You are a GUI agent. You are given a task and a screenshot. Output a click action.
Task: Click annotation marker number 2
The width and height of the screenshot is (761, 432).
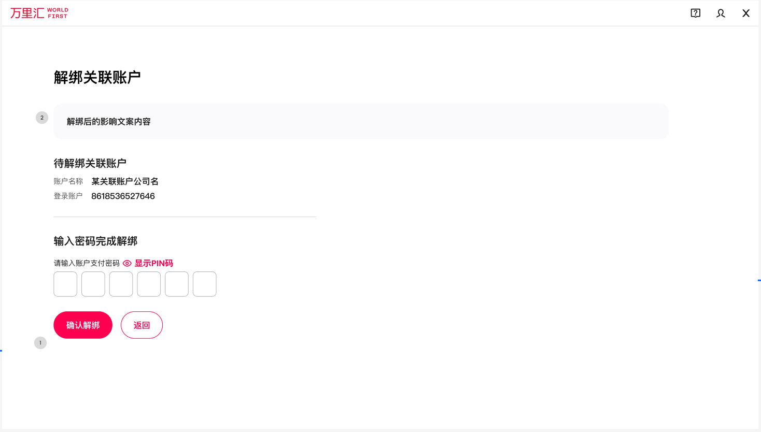click(42, 118)
